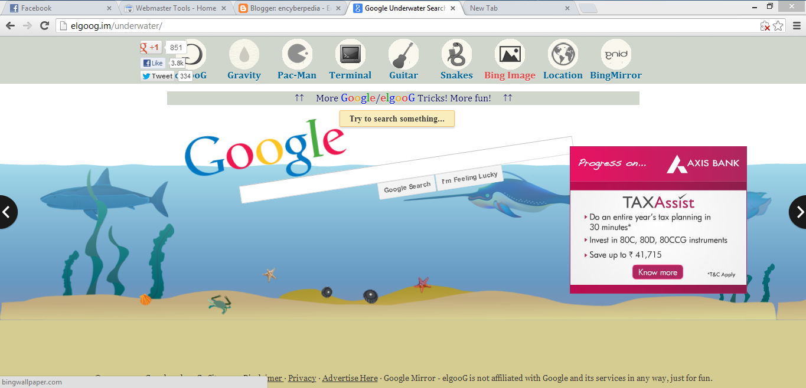Screen dimensions: 806x388
Task: Click the Google logo
Action: [265, 149]
